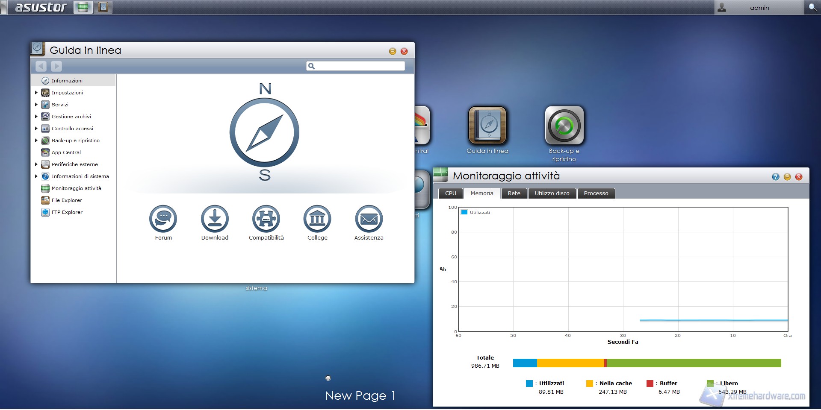The height and width of the screenshot is (410, 821).
Task: Open the Utilizzo disco tab
Action: [552, 193]
